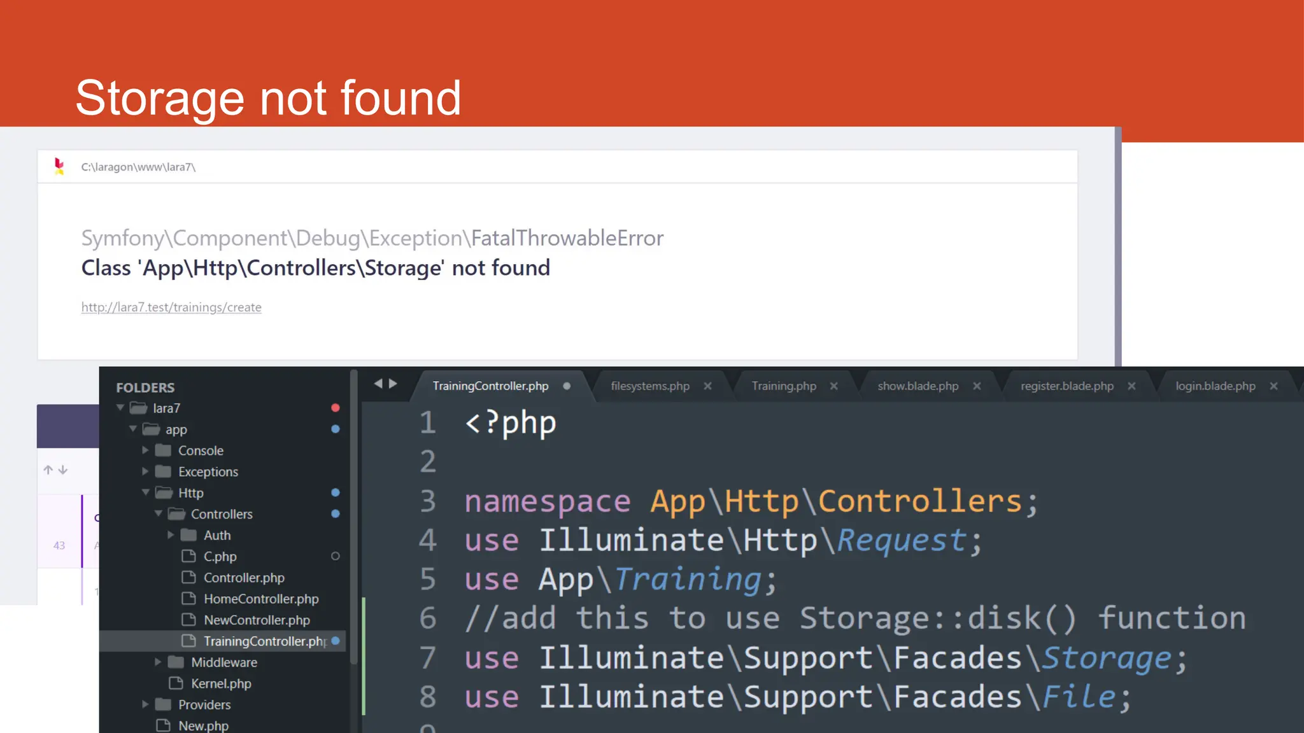
Task: Click the app folder icon
Action: point(151,429)
